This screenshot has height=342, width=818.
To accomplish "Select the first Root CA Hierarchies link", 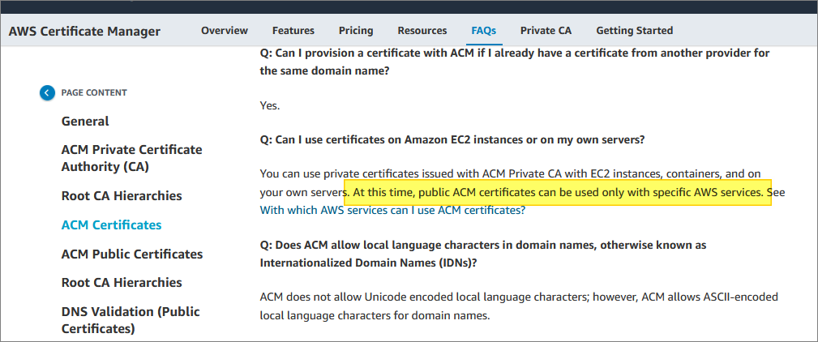I will coord(122,196).
